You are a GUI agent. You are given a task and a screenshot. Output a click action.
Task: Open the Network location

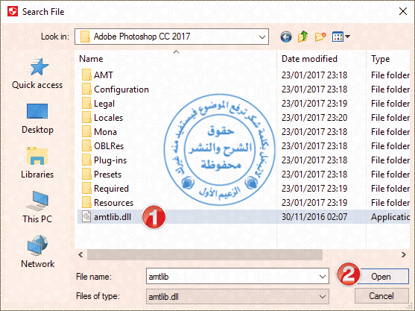pyautogui.click(x=37, y=252)
